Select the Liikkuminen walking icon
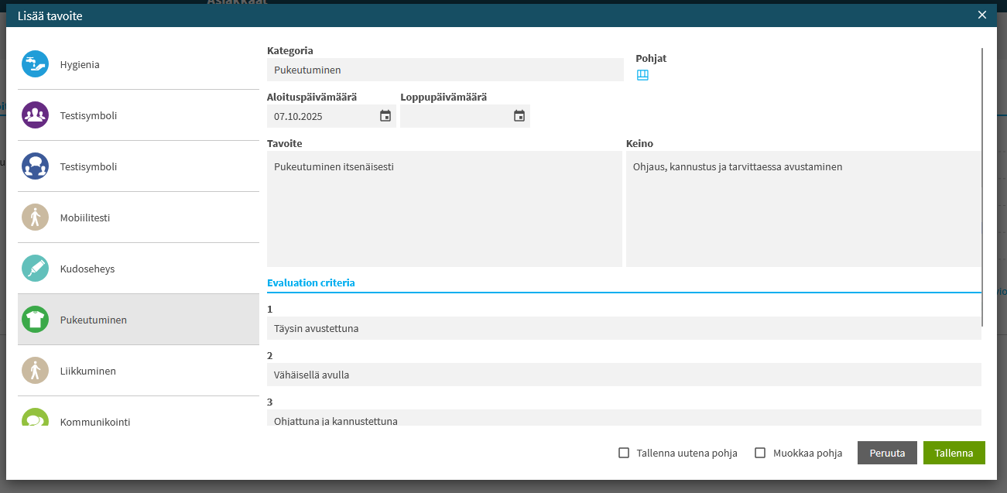Image resolution: width=1007 pixels, height=493 pixels. tap(35, 371)
